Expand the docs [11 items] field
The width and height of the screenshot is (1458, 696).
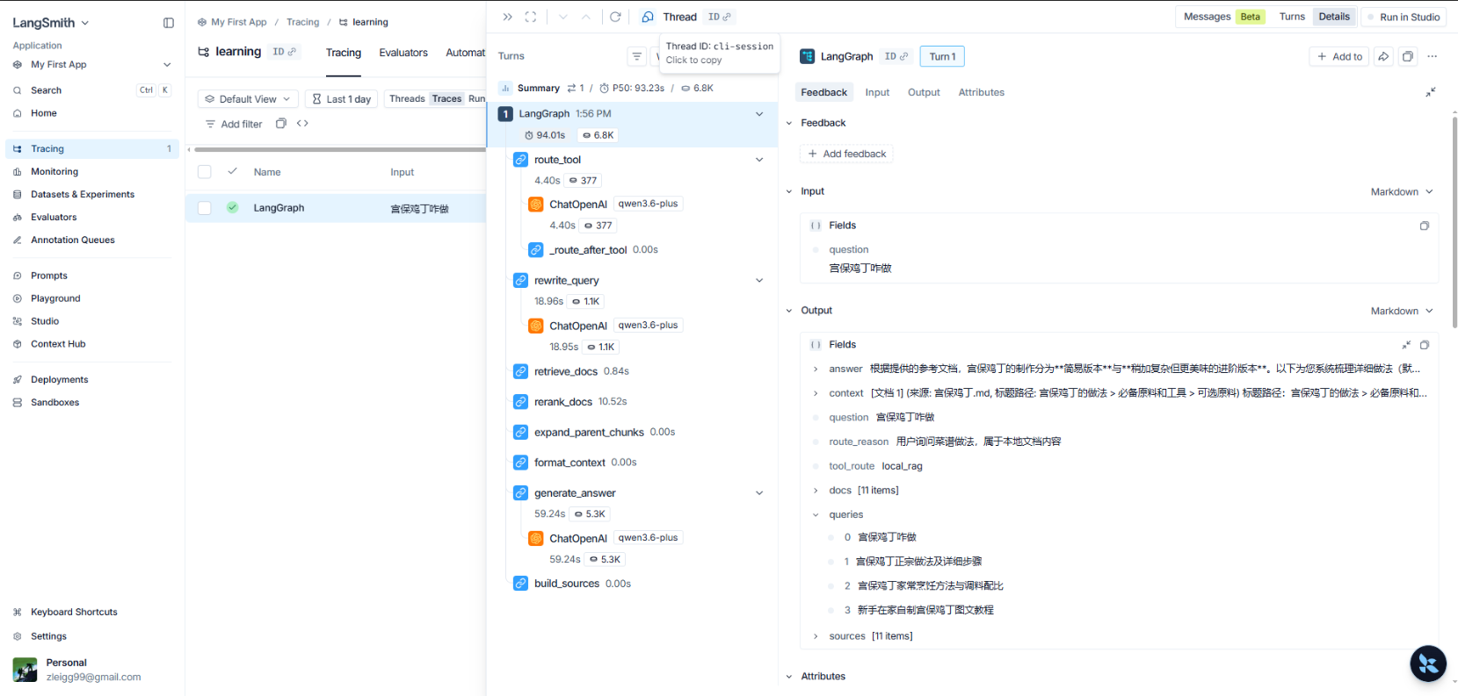coord(816,491)
